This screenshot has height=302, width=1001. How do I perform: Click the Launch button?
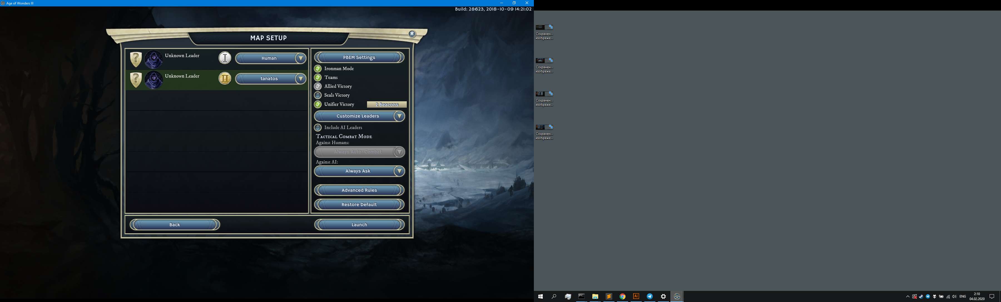[x=359, y=225]
